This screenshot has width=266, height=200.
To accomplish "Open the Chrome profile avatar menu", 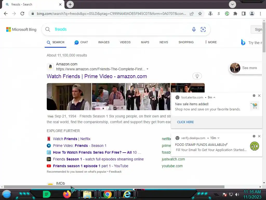I will click(252, 14).
